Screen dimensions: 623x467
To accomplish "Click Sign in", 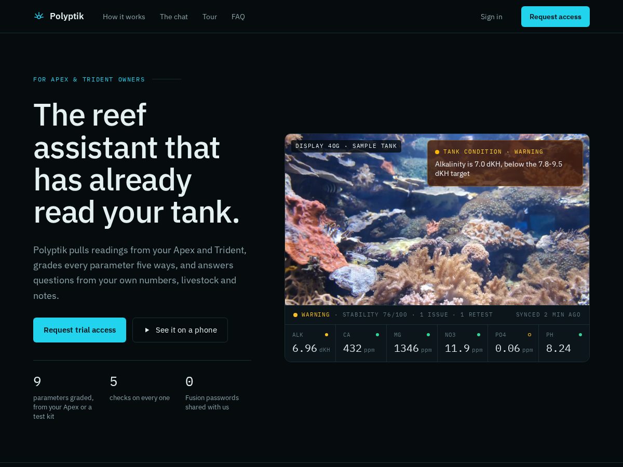I will pos(492,17).
